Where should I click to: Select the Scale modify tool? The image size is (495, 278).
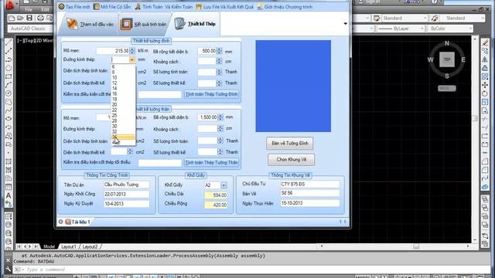pos(485,102)
